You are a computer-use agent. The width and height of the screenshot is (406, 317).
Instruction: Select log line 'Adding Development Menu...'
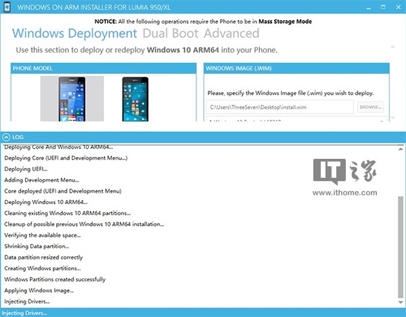coord(42,180)
